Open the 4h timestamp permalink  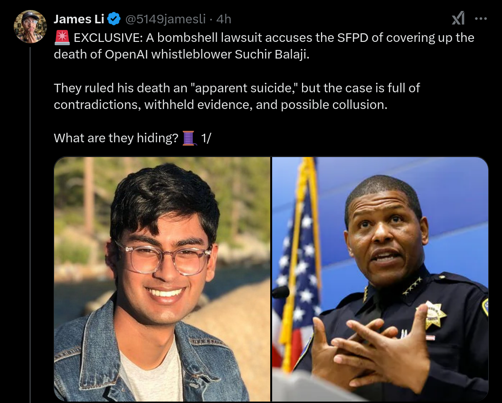pos(224,19)
